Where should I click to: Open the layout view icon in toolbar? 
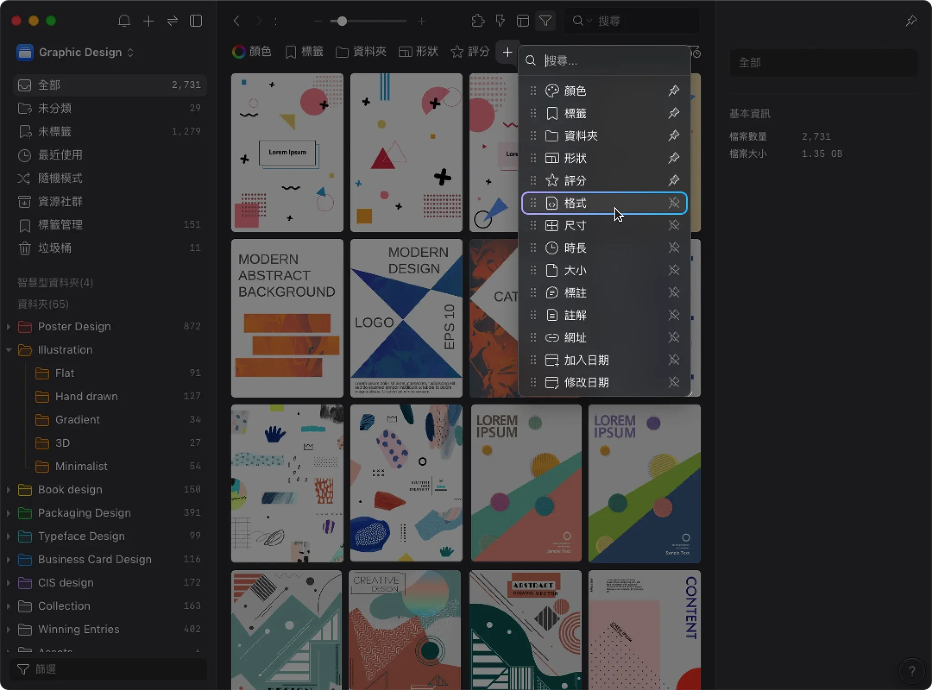point(522,21)
